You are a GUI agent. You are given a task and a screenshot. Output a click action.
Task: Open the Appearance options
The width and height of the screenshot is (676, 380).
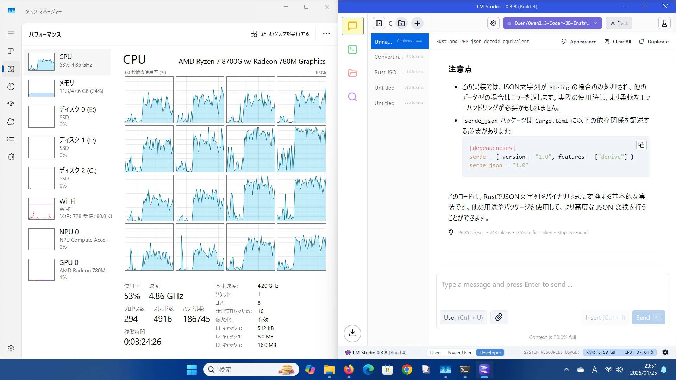click(579, 42)
